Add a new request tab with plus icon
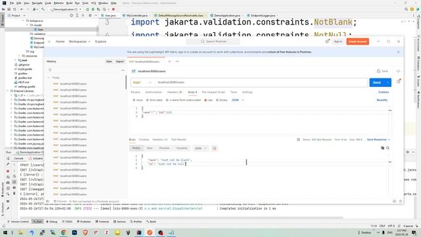421x237 pixels. [170, 61]
